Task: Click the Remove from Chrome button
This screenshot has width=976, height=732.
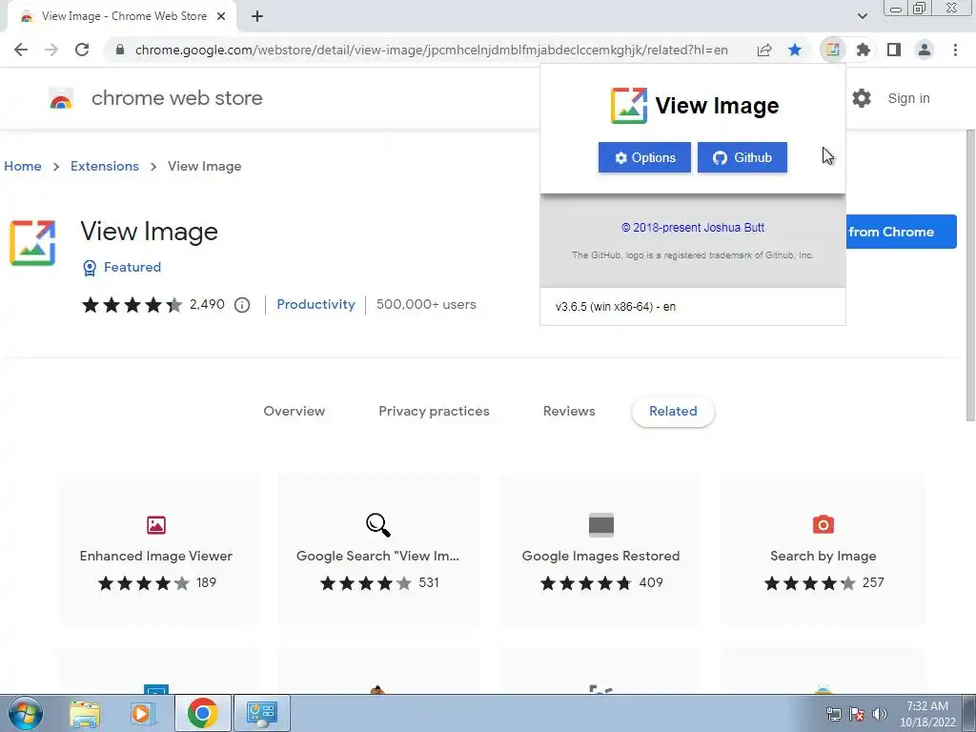Action: pyautogui.click(x=901, y=232)
